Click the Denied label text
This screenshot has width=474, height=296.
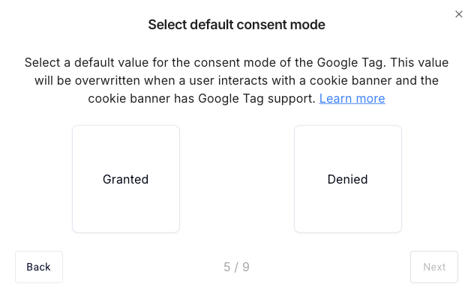coord(348,179)
